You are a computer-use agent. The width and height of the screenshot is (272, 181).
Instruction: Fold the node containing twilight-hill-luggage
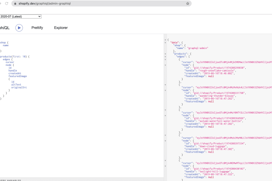(165, 166)
